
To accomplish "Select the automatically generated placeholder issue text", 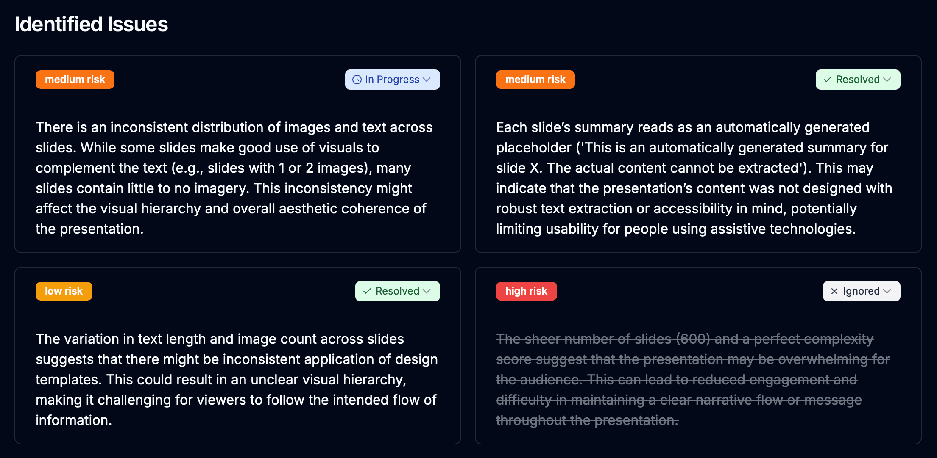I will pyautogui.click(x=694, y=178).
